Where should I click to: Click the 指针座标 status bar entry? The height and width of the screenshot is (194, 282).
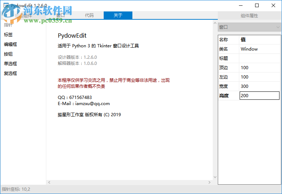pyautogui.click(x=16, y=189)
